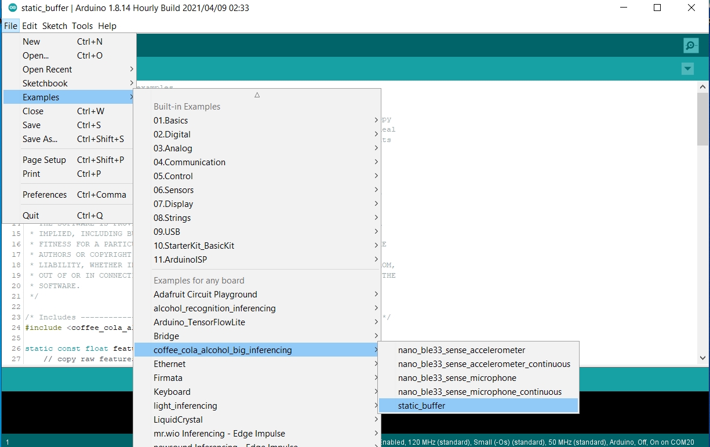Expand the 05.Control examples
Screen dimensions: 710x447
coord(257,176)
